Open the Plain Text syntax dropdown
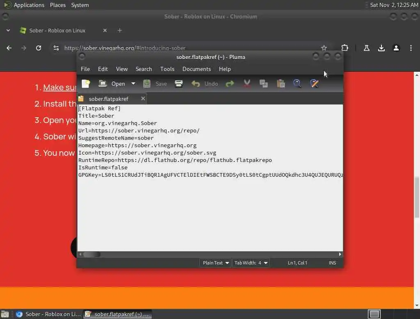 coord(216,263)
